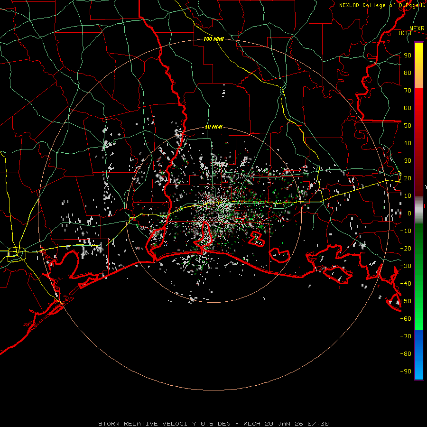Click the "-10" value on velocity scale
The height and width of the screenshot is (427, 427).
click(406, 231)
